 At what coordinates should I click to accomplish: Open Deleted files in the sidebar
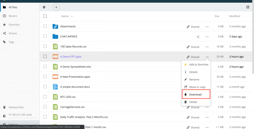[20, 107]
